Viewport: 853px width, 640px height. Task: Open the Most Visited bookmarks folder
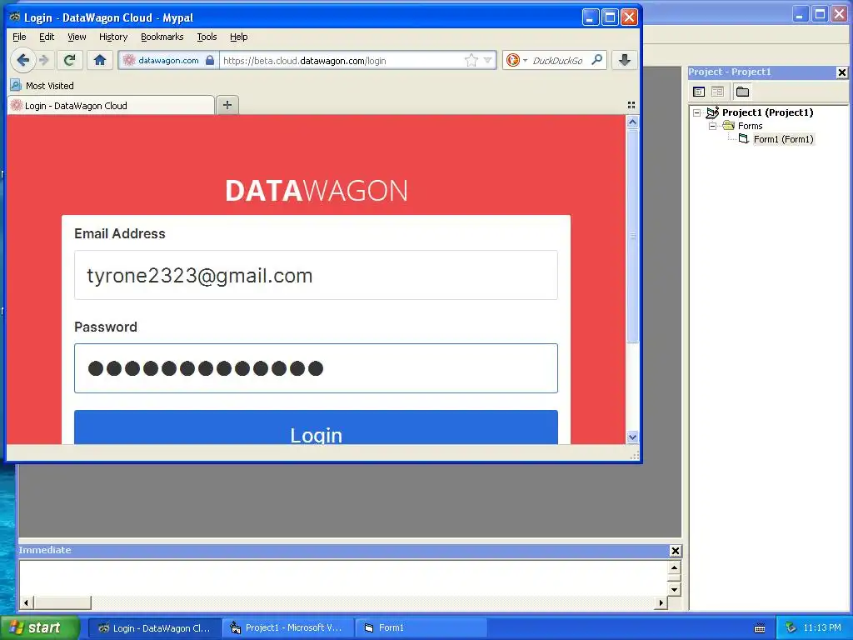click(x=42, y=86)
